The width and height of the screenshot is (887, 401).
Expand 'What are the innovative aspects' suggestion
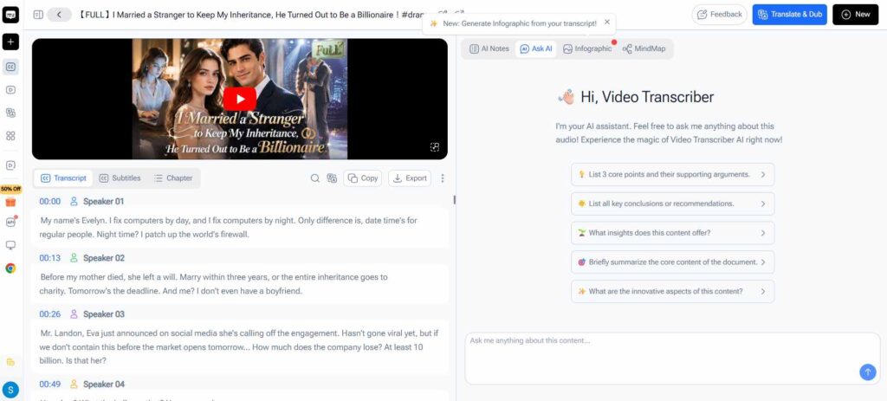pos(672,292)
